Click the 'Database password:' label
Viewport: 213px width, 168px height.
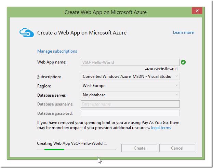point(55,113)
